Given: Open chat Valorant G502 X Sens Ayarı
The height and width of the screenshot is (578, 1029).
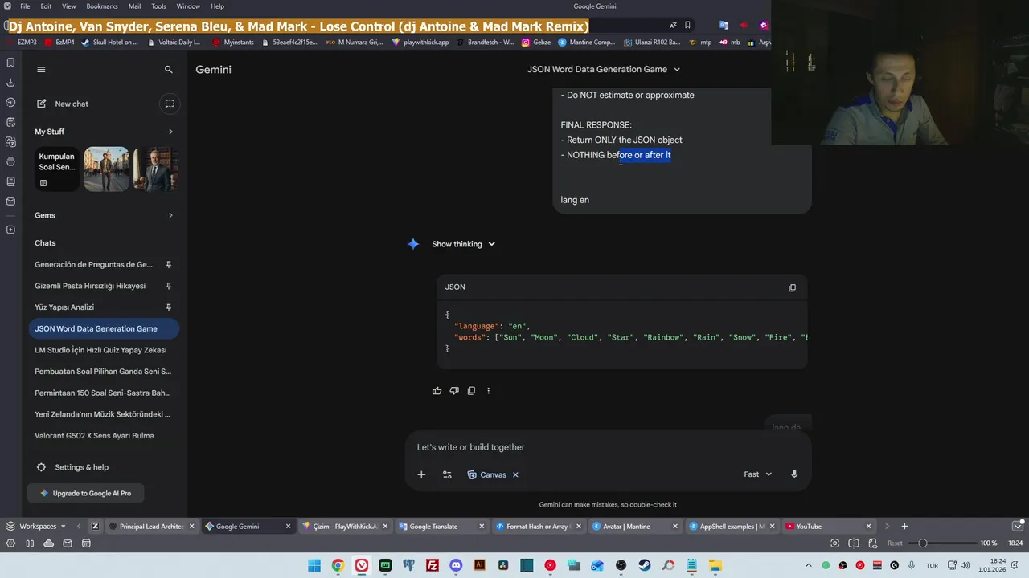Looking at the screenshot, I should pyautogui.click(x=104, y=436).
